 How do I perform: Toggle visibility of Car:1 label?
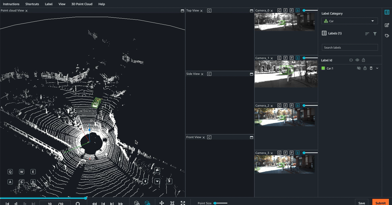(x=359, y=68)
